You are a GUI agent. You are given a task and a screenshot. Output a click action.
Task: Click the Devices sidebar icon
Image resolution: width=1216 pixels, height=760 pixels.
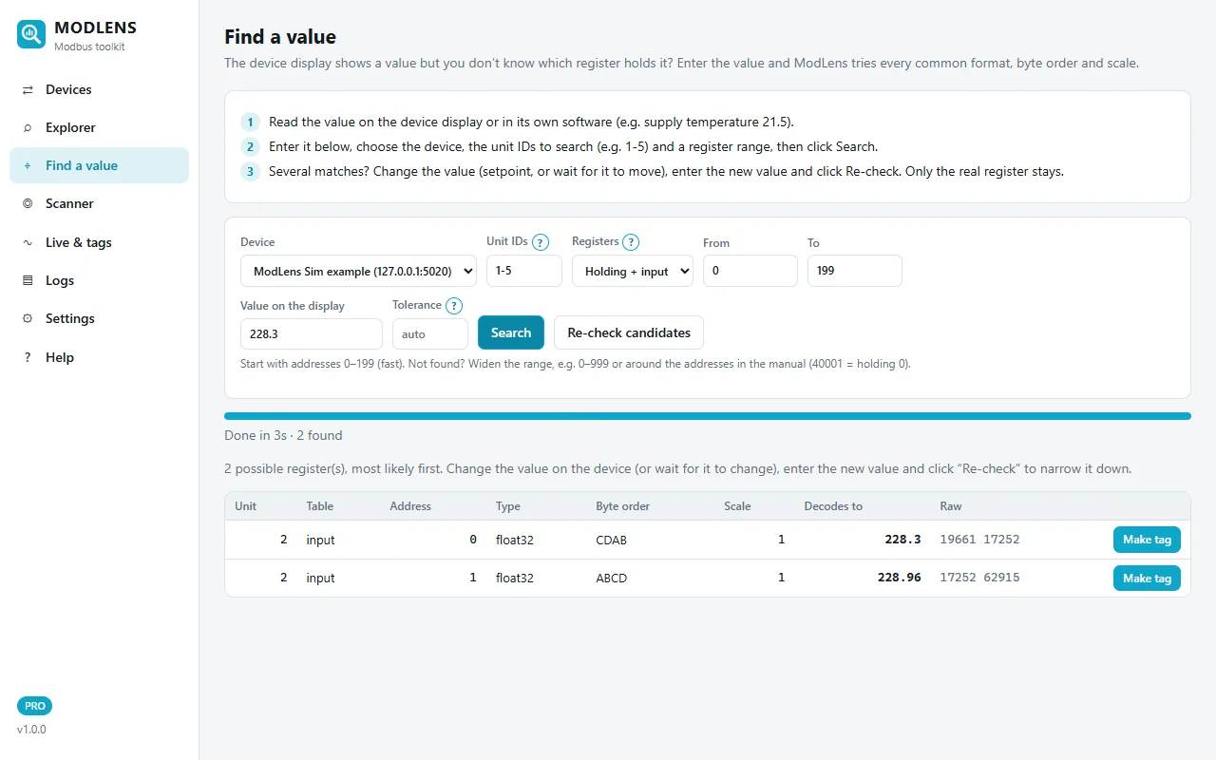[x=28, y=89]
